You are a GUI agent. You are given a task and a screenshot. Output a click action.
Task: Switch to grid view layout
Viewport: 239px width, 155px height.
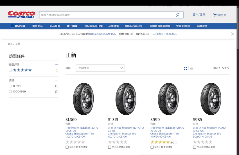(x=185, y=68)
